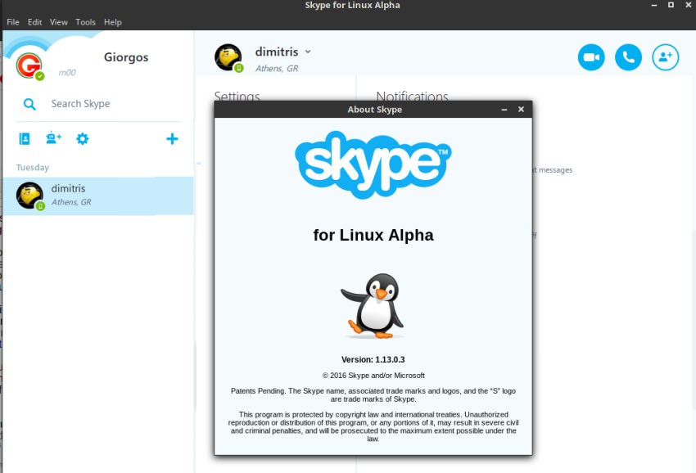Screen dimensions: 696x473
Task: Open the contacts list icon
Action: (25, 139)
